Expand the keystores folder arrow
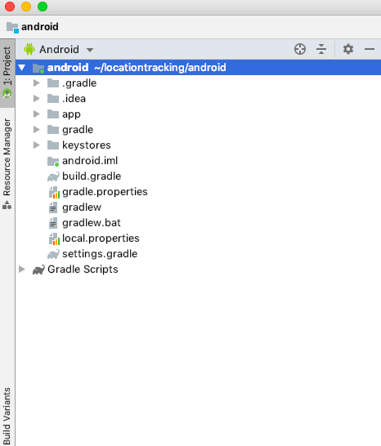Screen dimensions: 381x446 [x=37, y=145]
